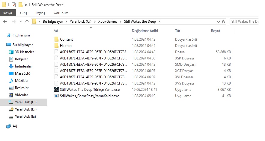Select the XVS Dosyası file row
Viewport: 265px width, 141px height.
142,83
